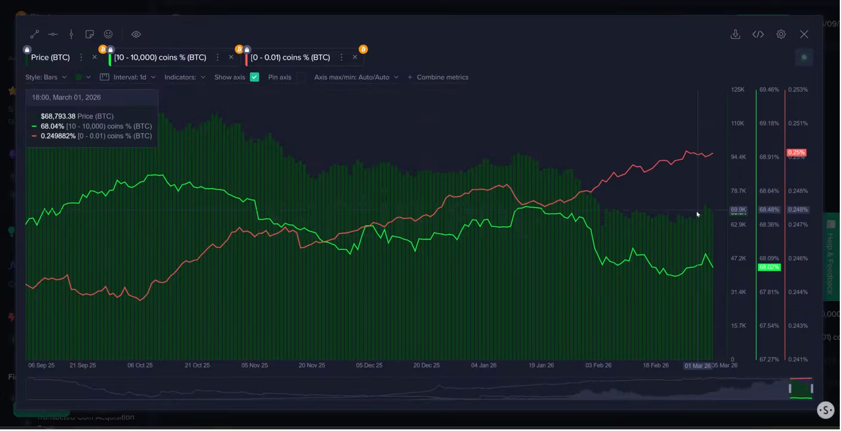This screenshot has height=431, width=841.
Task: Open chart settings gear
Action: point(781,34)
